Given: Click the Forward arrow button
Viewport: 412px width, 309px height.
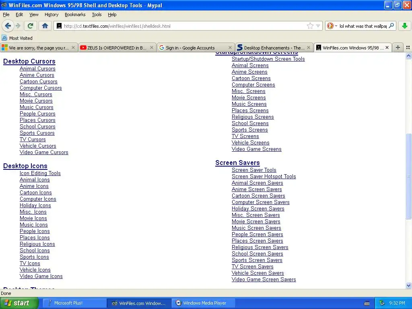Looking at the screenshot, I should coord(18,26).
